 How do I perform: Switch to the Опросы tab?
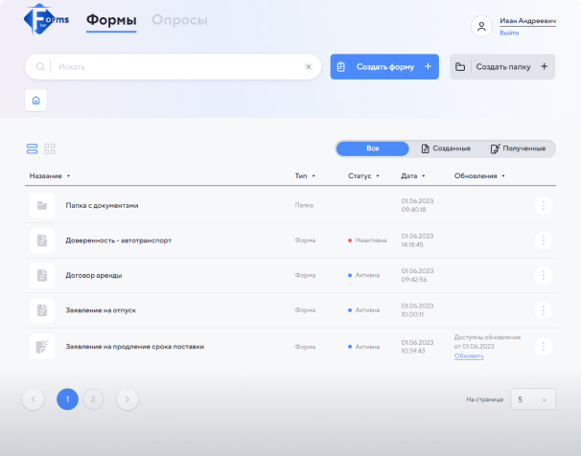179,20
